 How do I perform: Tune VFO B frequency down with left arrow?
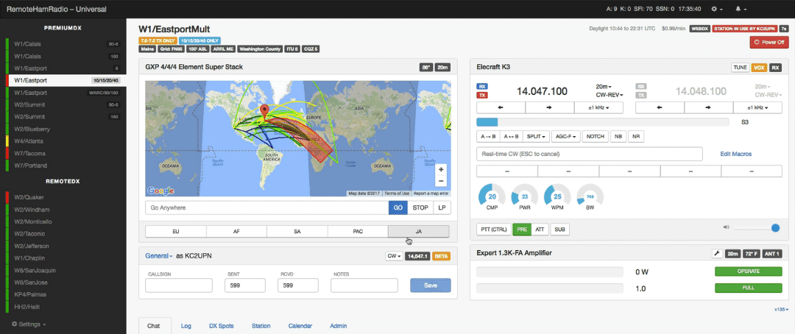click(x=660, y=107)
